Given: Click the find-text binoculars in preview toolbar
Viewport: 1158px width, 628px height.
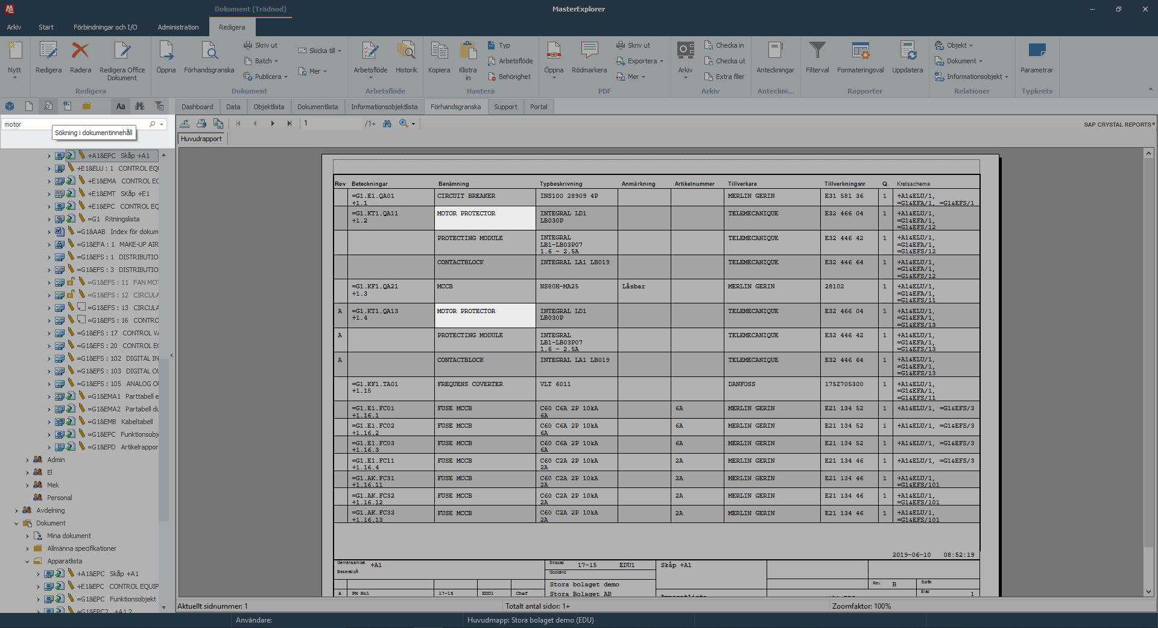Looking at the screenshot, I should pos(387,124).
